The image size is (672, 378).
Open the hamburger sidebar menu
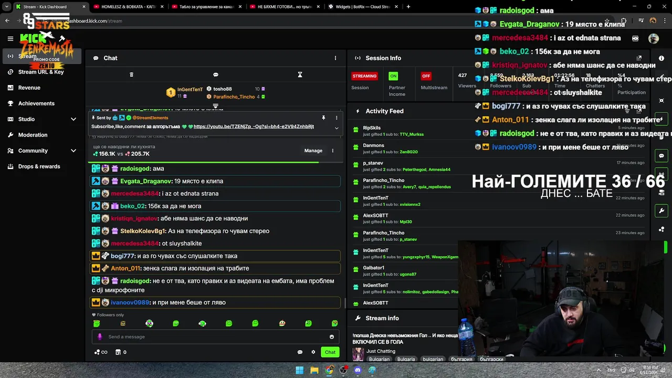pos(10,38)
